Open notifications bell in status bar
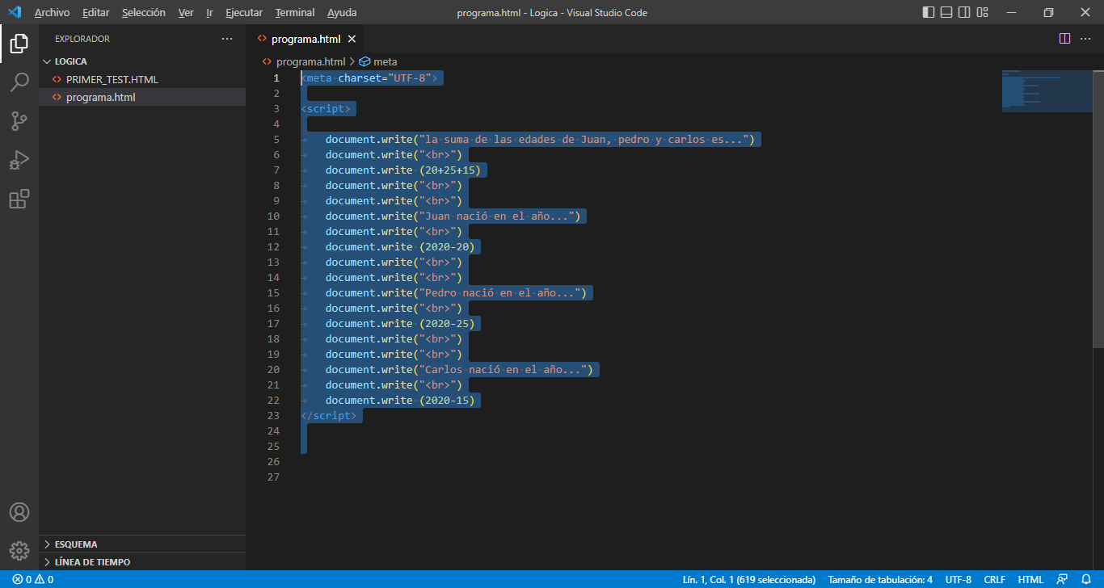Screen dimensions: 1104x588 pos(1086,580)
